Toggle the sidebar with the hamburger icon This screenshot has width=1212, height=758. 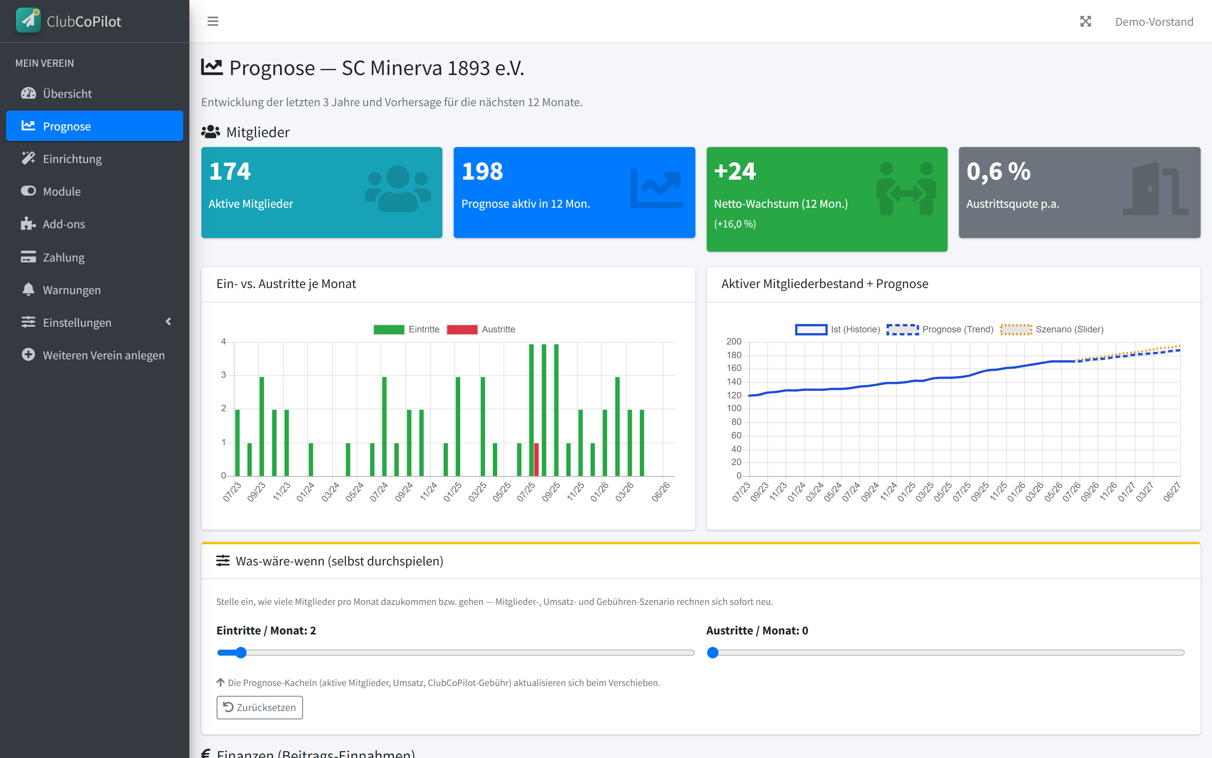[x=213, y=22]
